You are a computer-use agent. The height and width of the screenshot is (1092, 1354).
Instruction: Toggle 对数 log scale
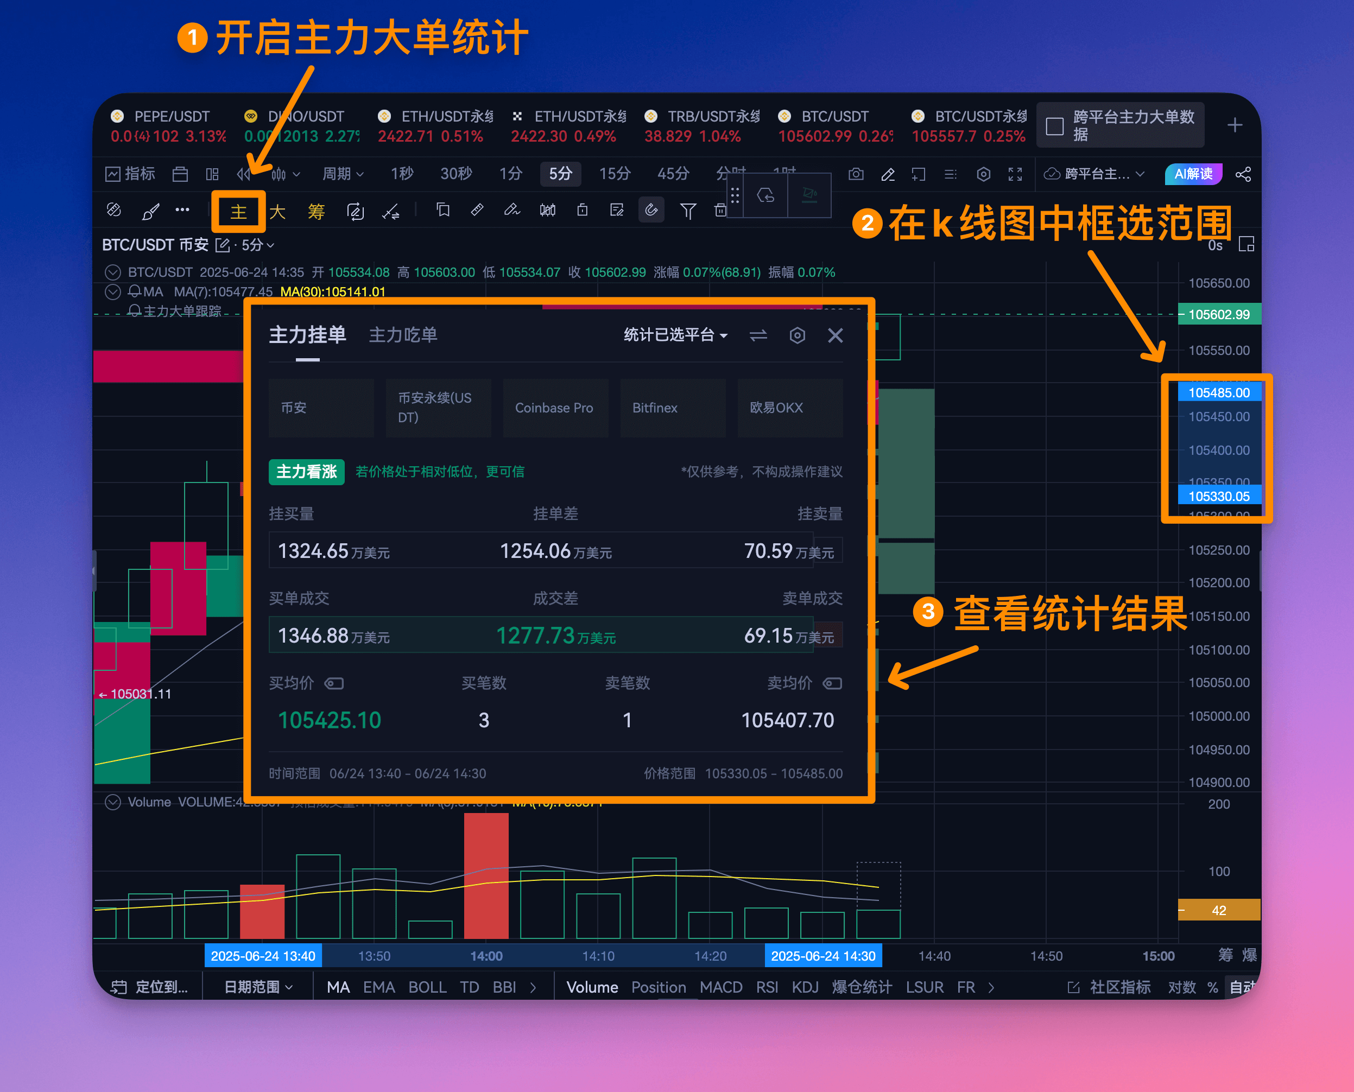click(1181, 987)
